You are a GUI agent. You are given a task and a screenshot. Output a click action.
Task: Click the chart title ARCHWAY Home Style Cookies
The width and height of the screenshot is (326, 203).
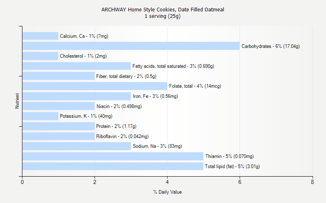point(163,9)
